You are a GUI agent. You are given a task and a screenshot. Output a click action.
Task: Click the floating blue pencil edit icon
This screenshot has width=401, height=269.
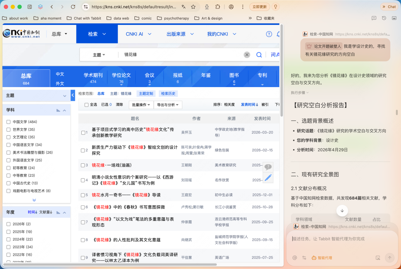coord(268,177)
